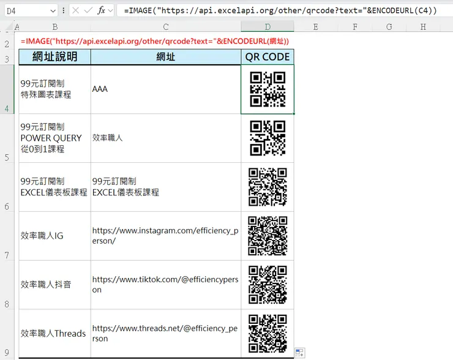Select the '效率職人Threads' cell
Screen dimensions: 453x360
(x=55, y=334)
